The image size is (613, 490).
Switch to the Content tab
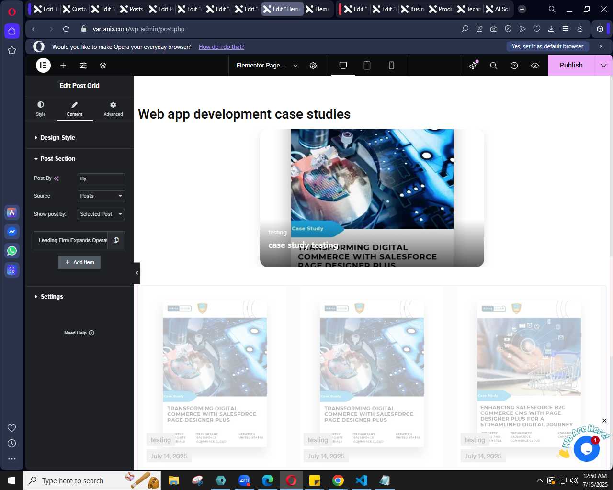74,109
